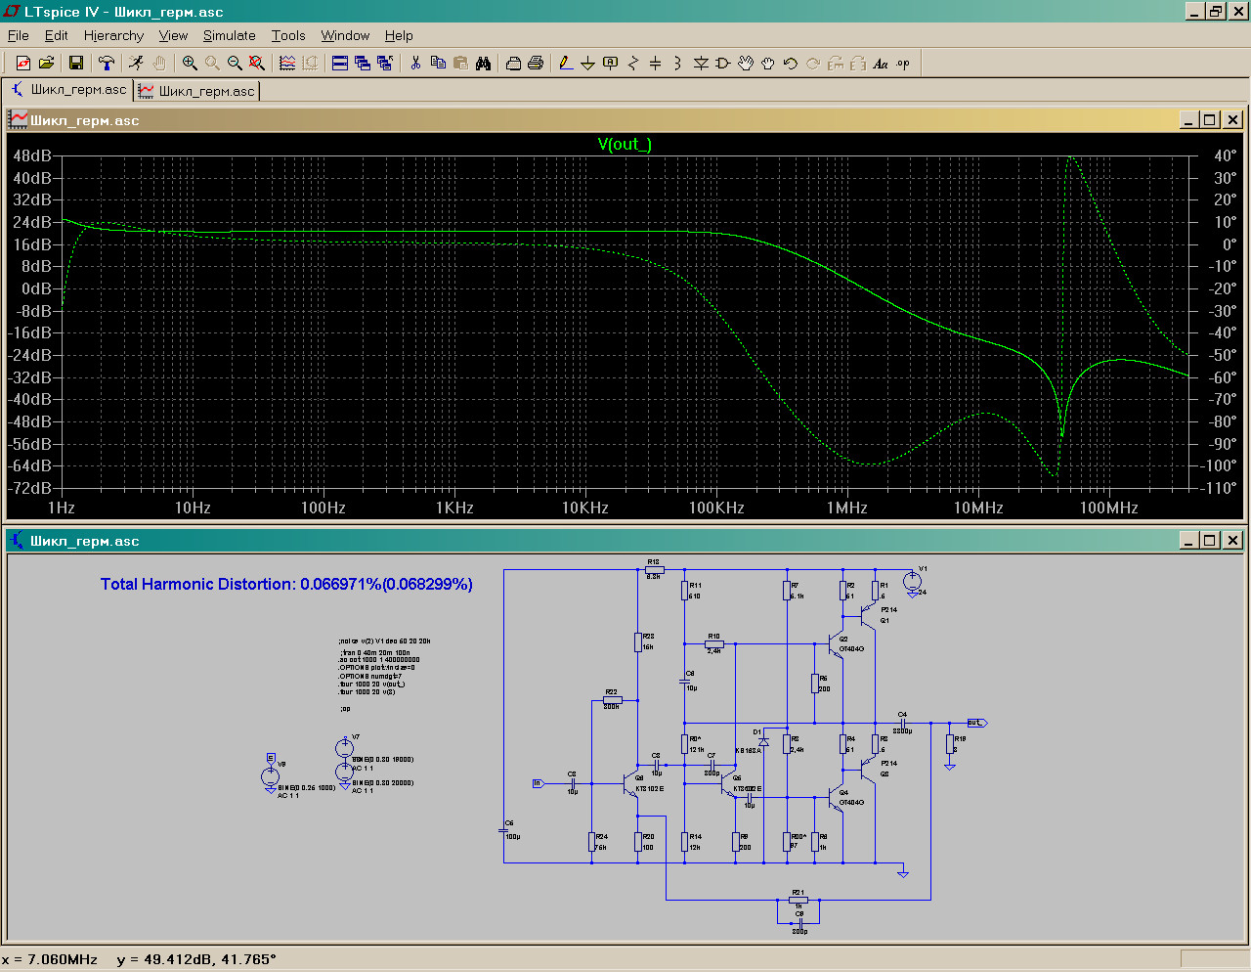1251x972 pixels.
Task: Open the Control Panel hammer icon
Action: click(107, 64)
